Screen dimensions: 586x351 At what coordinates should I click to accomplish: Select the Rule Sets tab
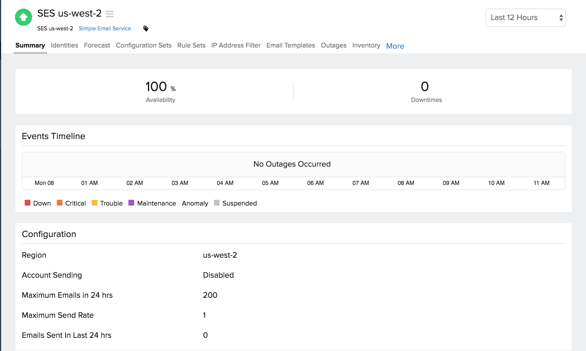(x=191, y=46)
